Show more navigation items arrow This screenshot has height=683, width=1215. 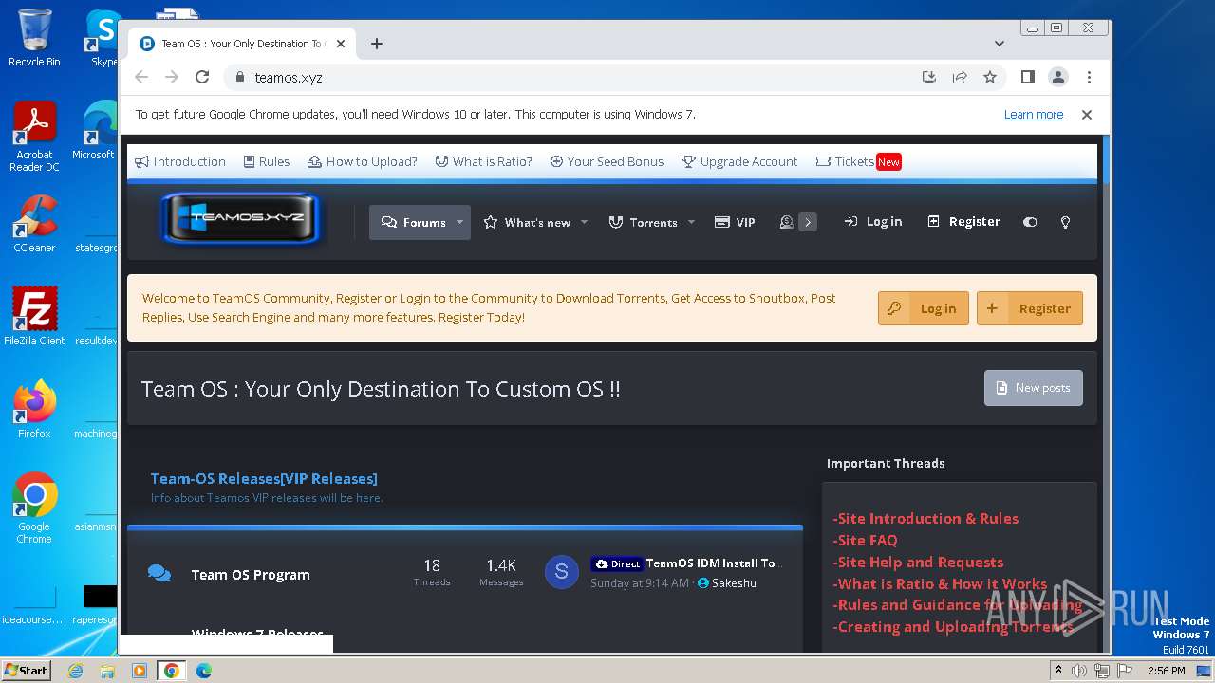point(808,222)
